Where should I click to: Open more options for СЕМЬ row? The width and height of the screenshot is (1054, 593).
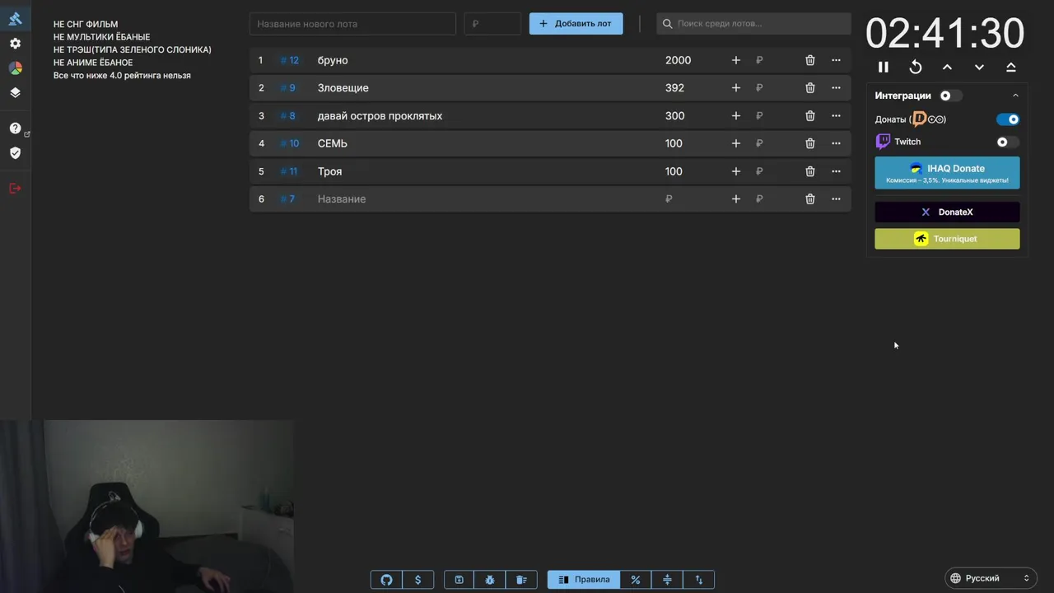[x=836, y=143]
